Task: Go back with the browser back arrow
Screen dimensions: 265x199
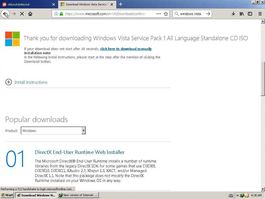Action: [5, 14]
